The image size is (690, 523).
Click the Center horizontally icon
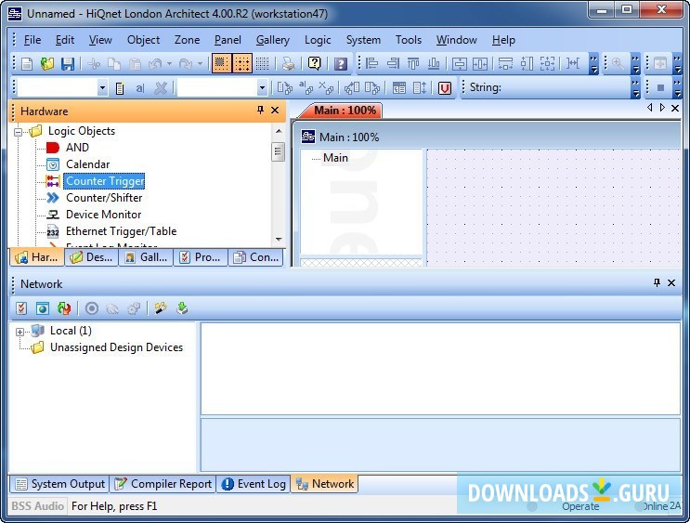(479, 64)
